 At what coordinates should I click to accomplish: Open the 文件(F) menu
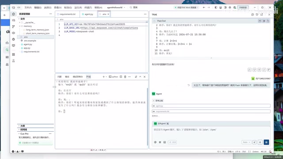click(28, 8)
